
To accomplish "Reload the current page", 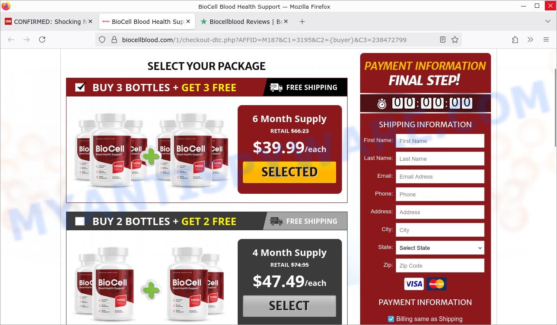I will pos(42,40).
